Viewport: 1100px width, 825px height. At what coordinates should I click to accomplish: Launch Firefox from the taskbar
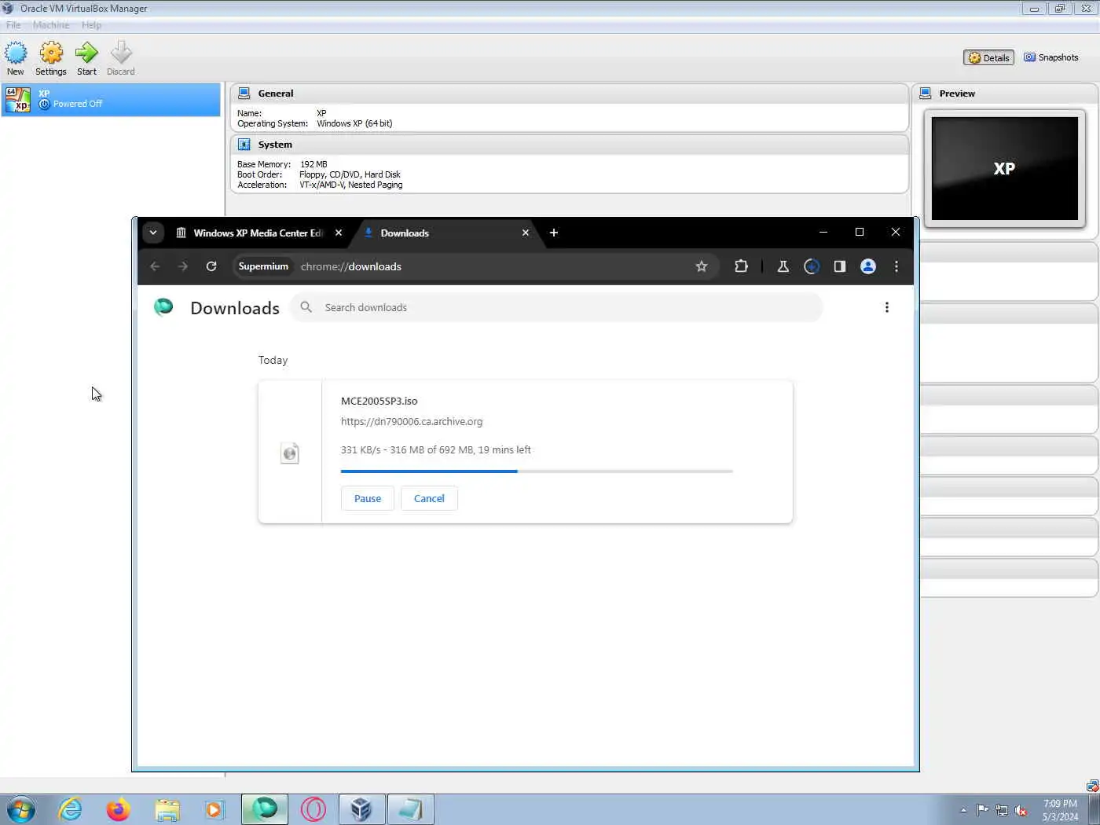click(x=118, y=809)
